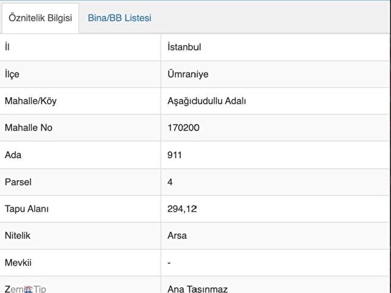Click the Mahalle No row label
Image resolution: width=391 pixels, height=293 pixels.
(x=29, y=128)
